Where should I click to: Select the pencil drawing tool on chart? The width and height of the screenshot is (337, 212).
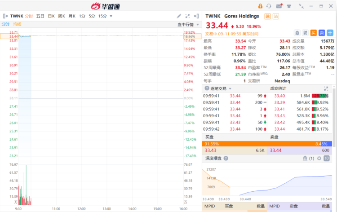point(179,16)
